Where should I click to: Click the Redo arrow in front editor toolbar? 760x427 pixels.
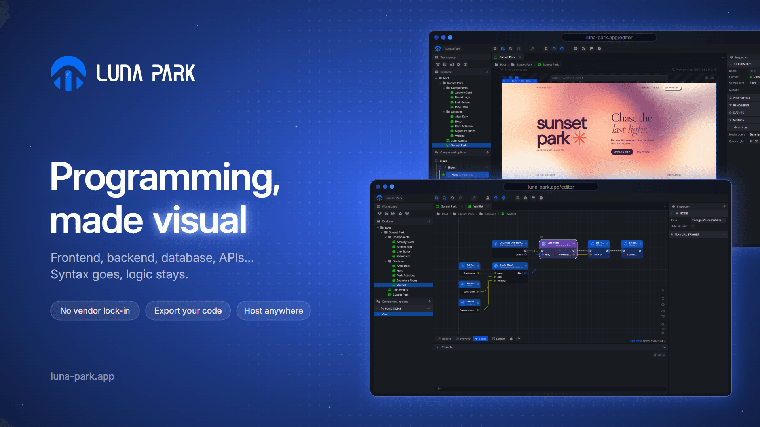(460, 198)
